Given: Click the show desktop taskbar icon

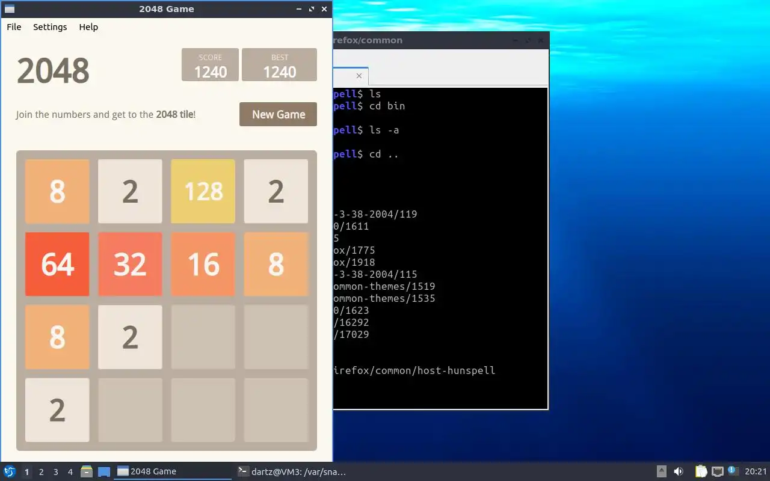Looking at the screenshot, I should point(104,471).
